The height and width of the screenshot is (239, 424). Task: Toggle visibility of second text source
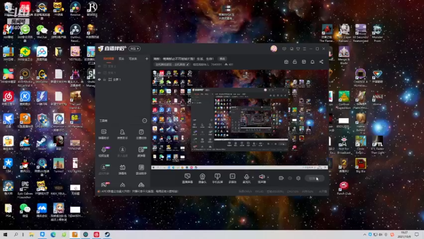[x=99, y=73]
